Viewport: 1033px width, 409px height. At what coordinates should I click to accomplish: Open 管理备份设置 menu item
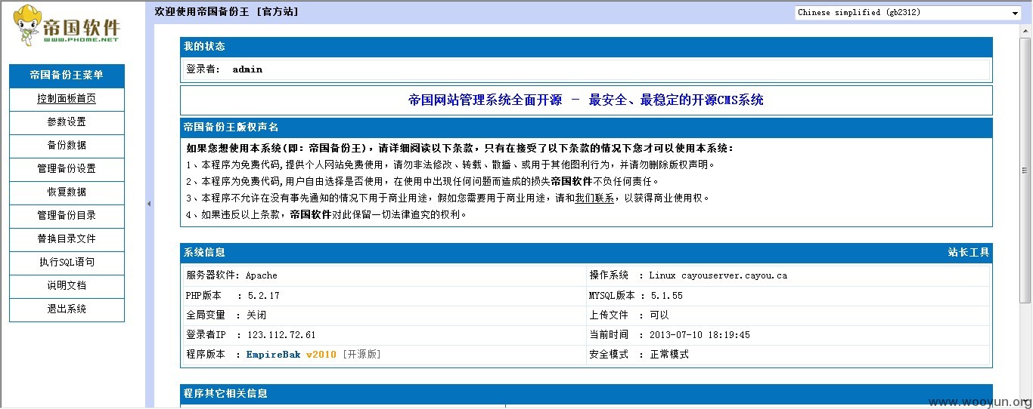(67, 169)
